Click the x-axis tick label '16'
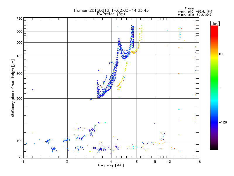This screenshot has height=176, width=234. (x=199, y=162)
